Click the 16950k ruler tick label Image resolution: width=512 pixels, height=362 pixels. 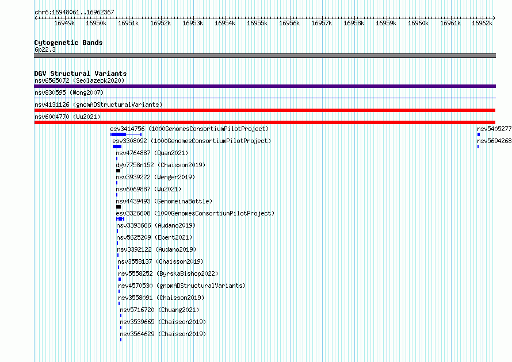(96, 23)
